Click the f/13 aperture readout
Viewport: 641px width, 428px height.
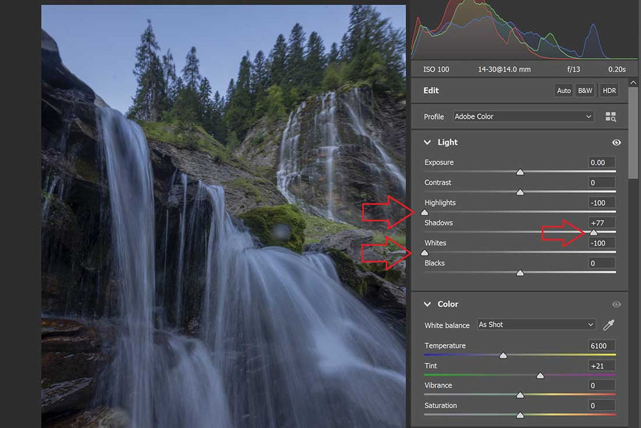(x=574, y=69)
